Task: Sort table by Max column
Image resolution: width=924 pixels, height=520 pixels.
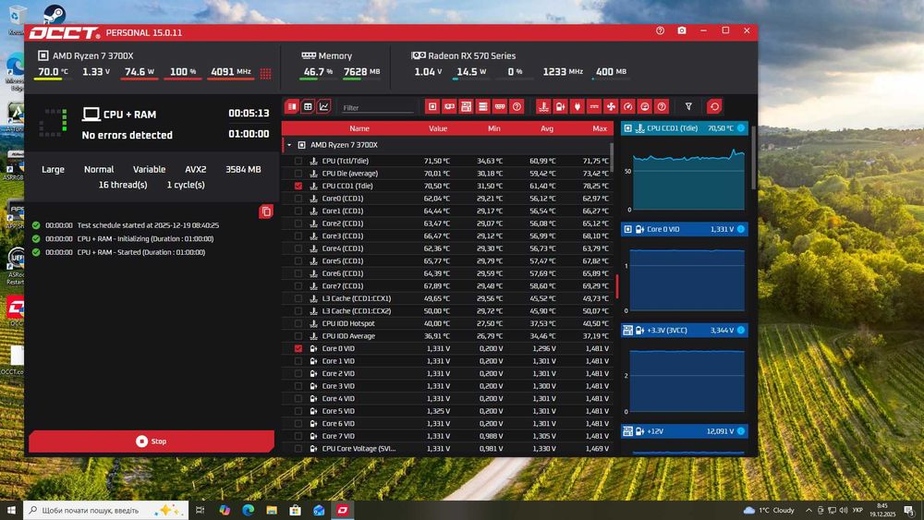Action: coord(600,128)
